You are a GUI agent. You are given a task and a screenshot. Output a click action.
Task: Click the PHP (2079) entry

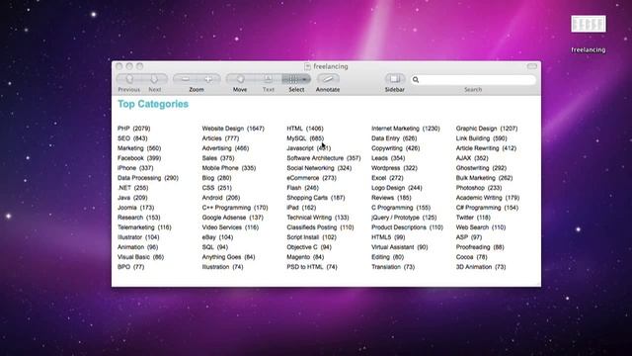point(134,129)
